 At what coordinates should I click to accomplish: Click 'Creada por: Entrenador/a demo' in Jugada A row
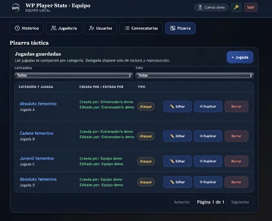107,102
